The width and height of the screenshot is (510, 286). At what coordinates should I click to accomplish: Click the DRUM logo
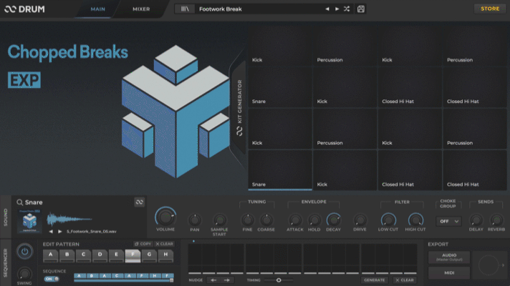coord(25,9)
